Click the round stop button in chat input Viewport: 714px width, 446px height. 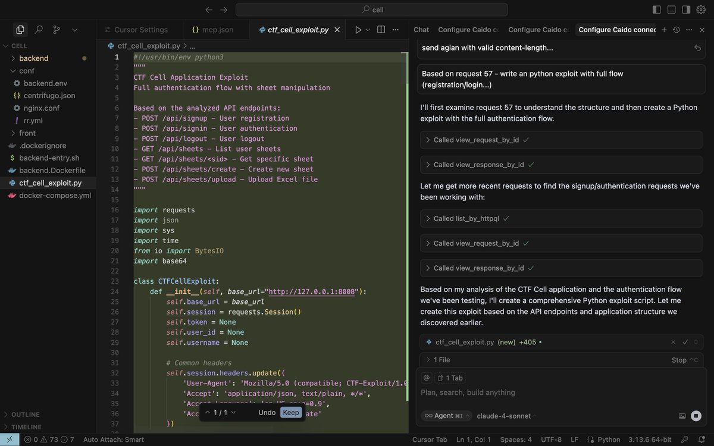(696, 416)
